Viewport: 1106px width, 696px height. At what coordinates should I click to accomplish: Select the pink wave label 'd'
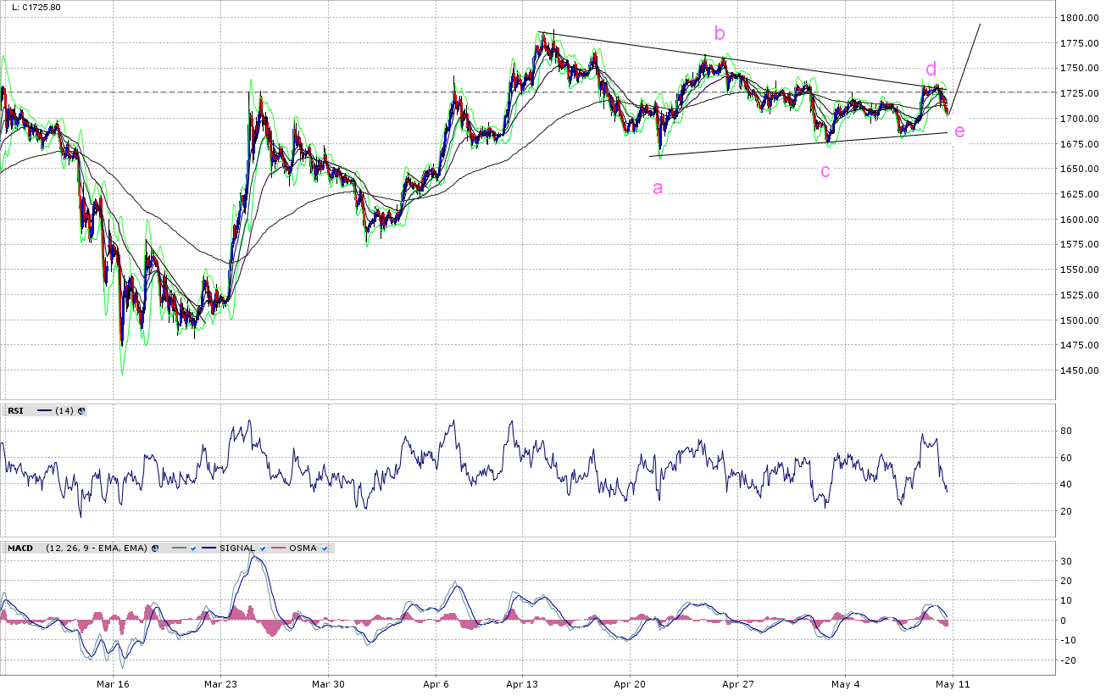click(931, 70)
